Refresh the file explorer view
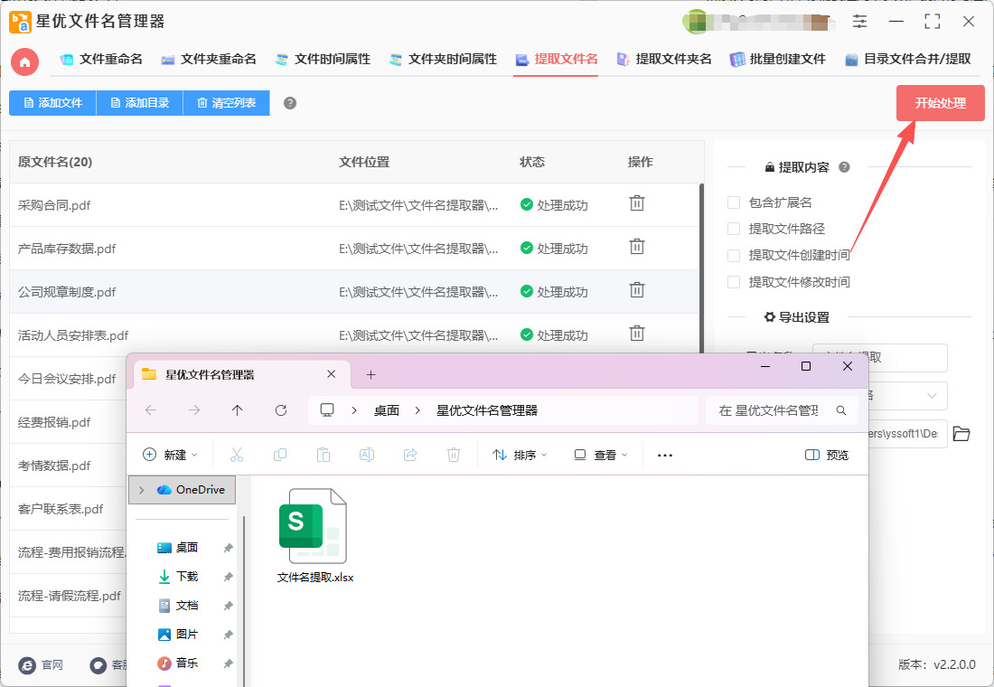 pyautogui.click(x=281, y=410)
